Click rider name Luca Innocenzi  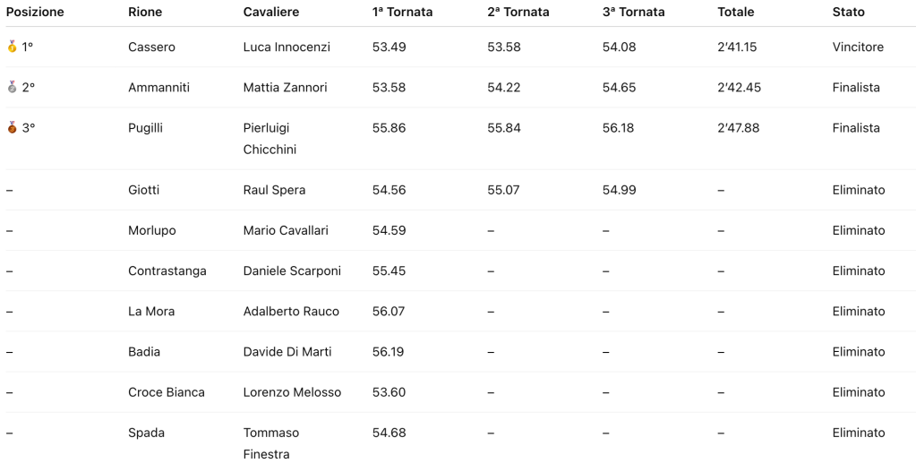click(287, 47)
